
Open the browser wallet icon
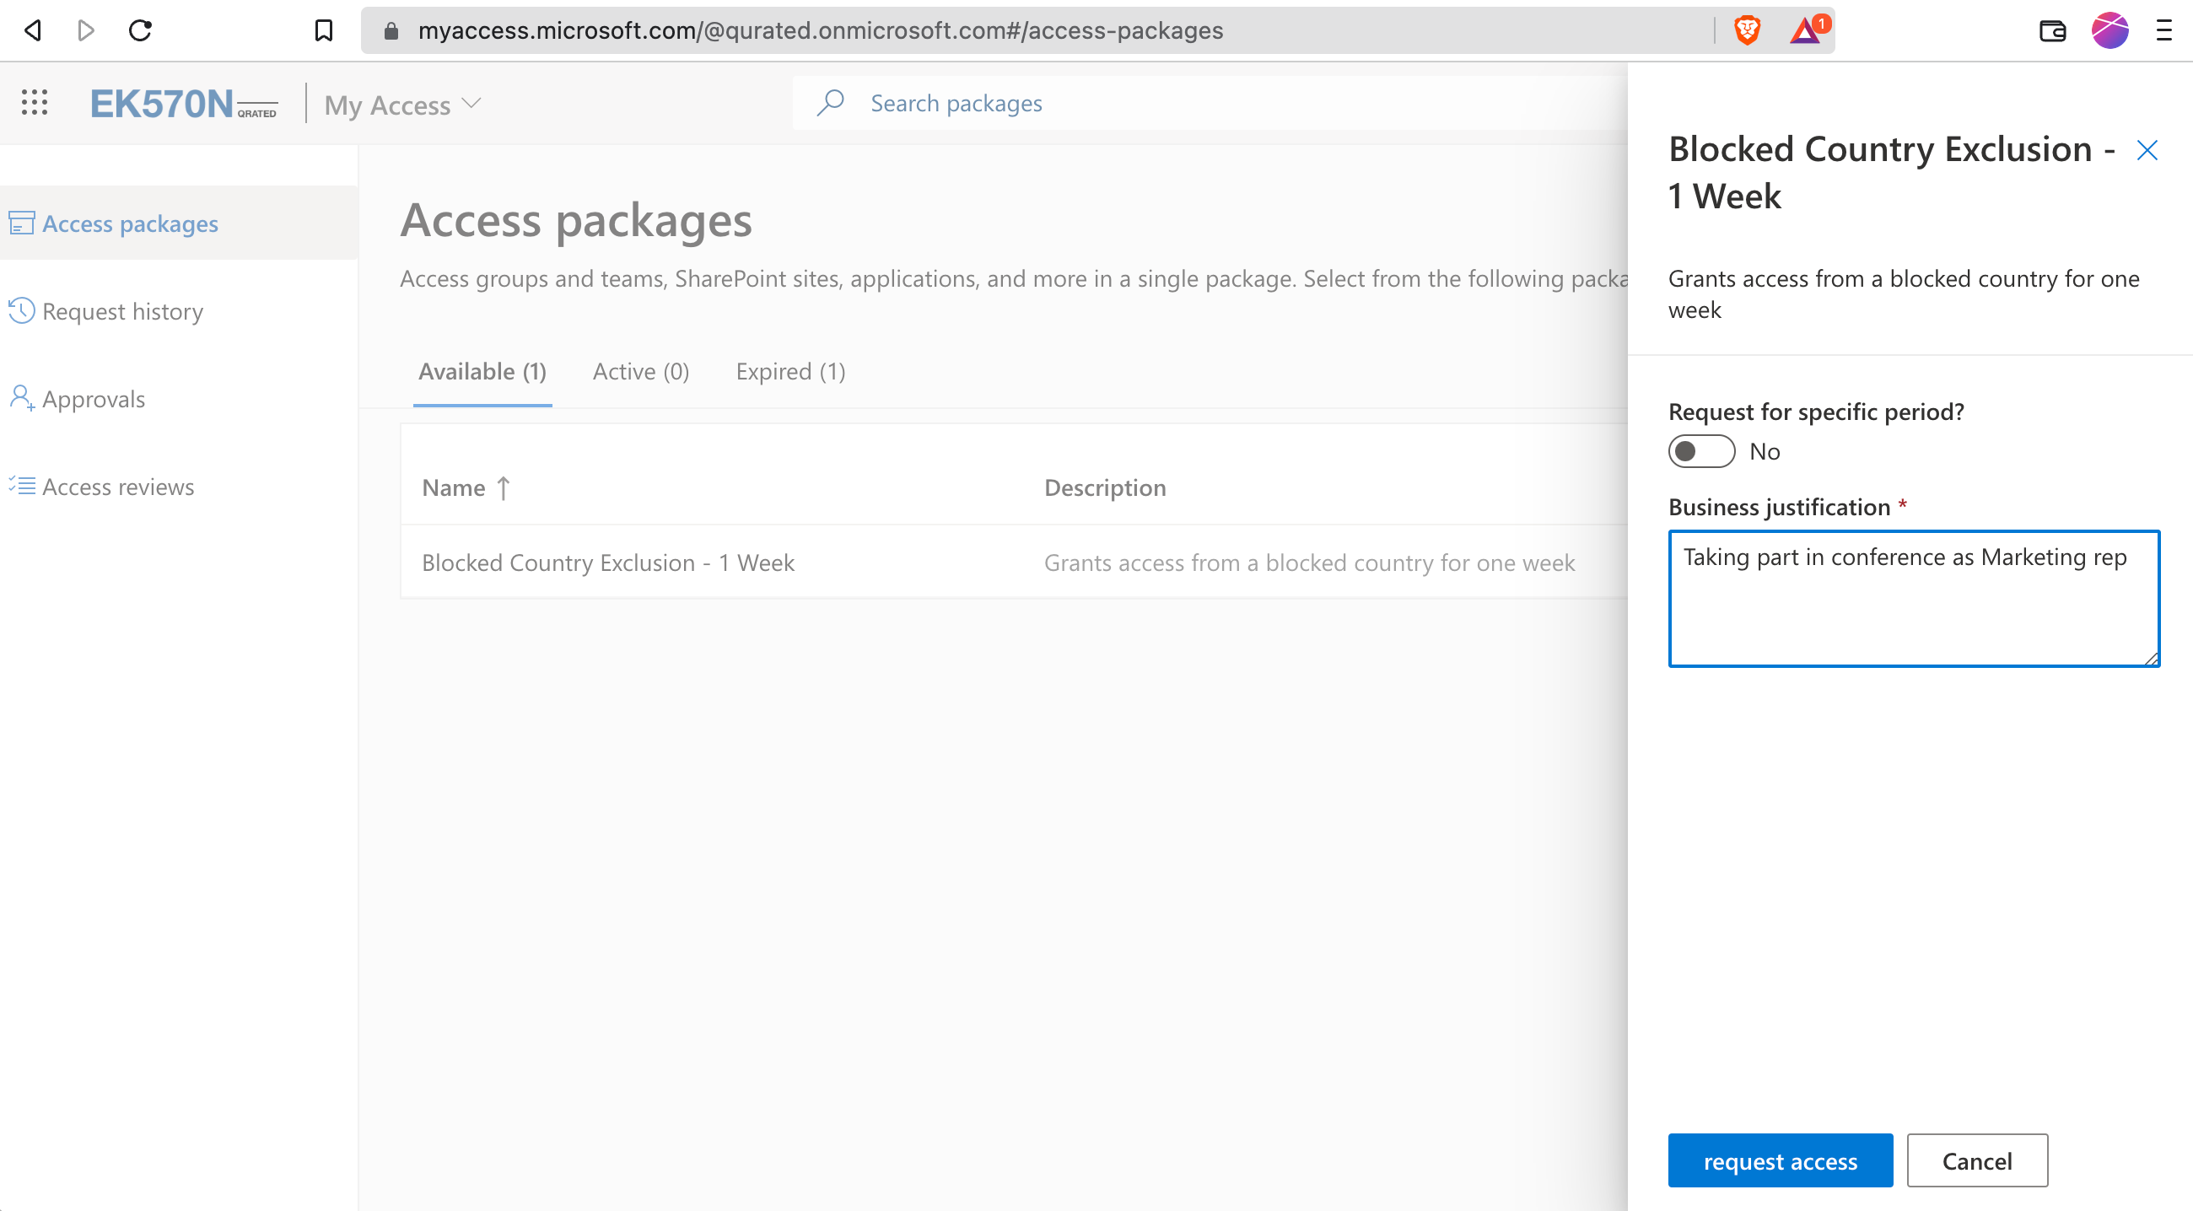pyautogui.click(x=2052, y=31)
